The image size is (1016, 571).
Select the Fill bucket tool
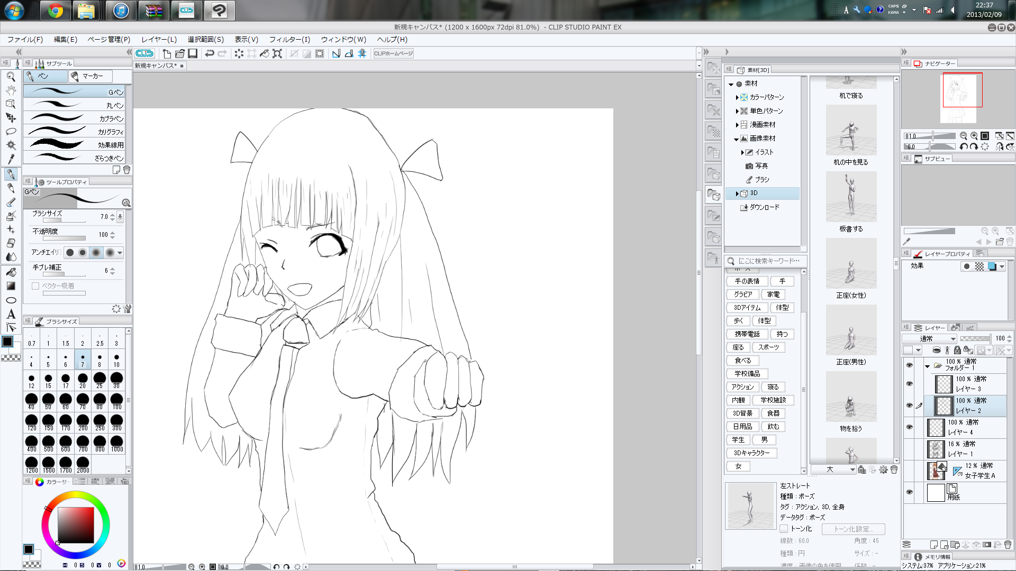coord(11,272)
